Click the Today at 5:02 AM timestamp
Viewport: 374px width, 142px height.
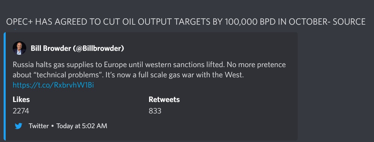pyautogui.click(x=81, y=126)
